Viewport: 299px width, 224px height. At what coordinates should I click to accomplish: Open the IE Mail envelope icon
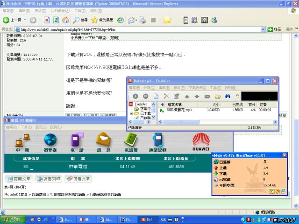click(131, 20)
